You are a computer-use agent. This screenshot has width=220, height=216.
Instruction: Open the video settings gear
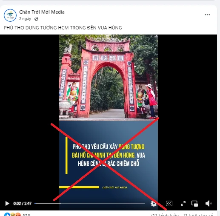(154, 204)
